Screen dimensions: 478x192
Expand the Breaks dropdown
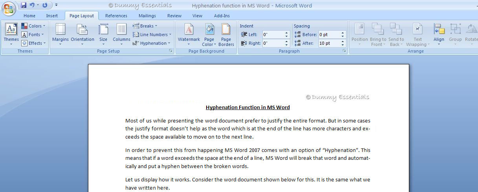(x=145, y=26)
